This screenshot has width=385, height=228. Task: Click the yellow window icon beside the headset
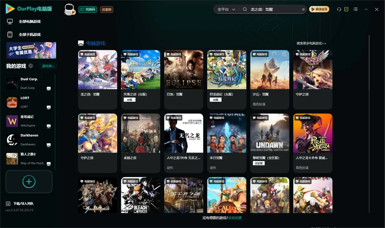(x=346, y=9)
